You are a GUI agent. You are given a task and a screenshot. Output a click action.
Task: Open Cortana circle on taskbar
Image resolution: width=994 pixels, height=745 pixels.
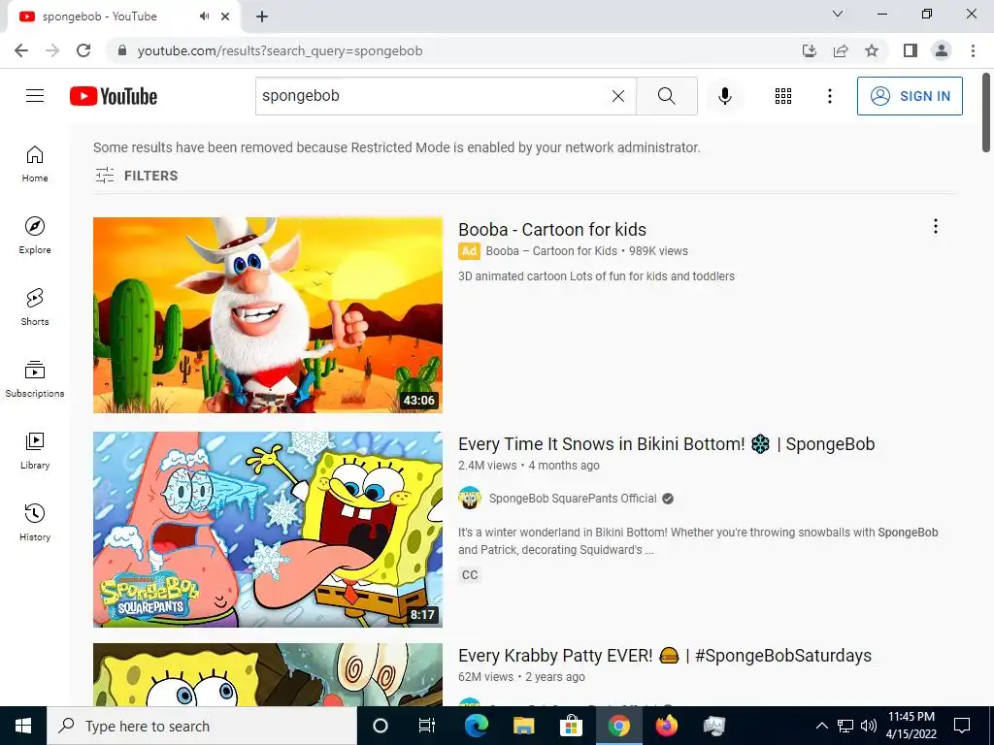(381, 726)
